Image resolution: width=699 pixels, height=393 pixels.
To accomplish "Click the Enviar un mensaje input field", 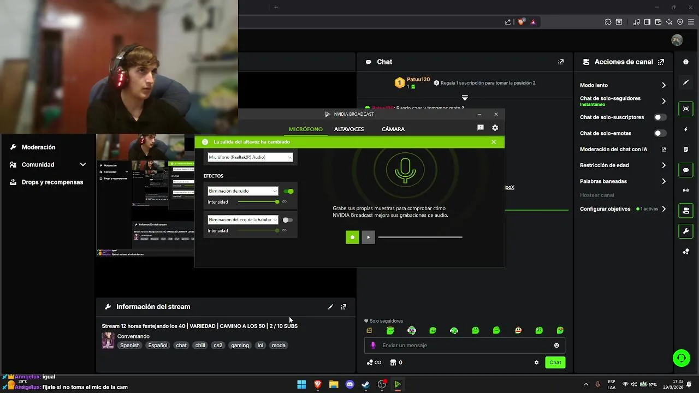I will (x=465, y=346).
